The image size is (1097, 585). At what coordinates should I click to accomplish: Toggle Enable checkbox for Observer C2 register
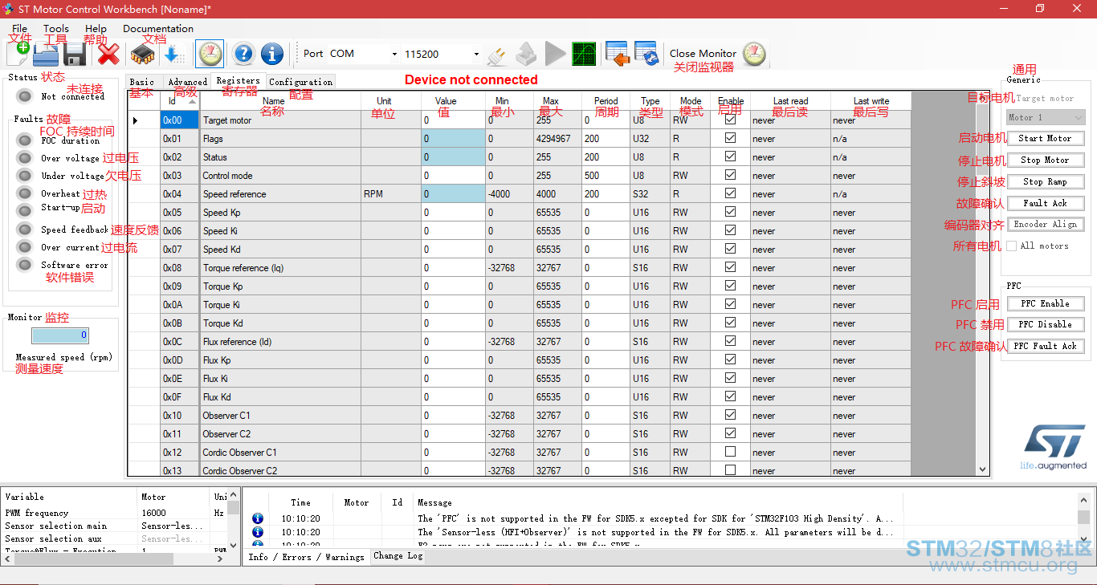730,433
